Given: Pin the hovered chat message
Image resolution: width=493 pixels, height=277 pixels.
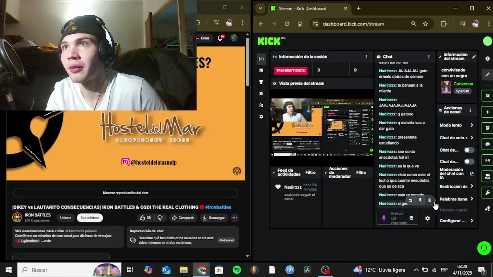Looking at the screenshot, I should pyautogui.click(x=420, y=200).
